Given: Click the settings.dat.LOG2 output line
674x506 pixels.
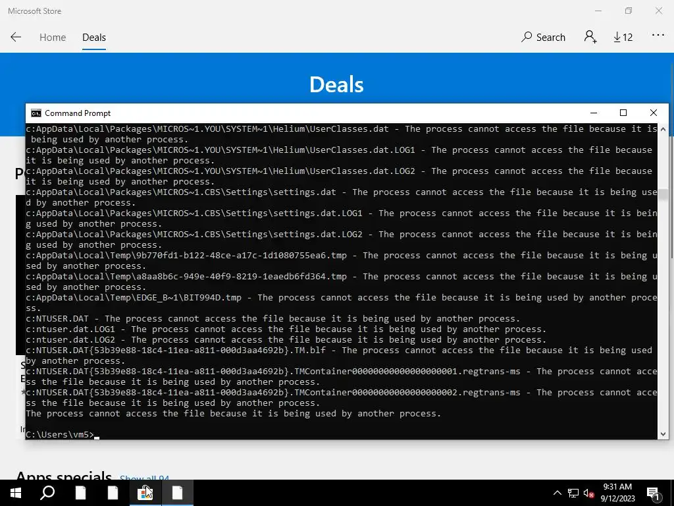Looking at the screenshot, I should pos(342,240).
